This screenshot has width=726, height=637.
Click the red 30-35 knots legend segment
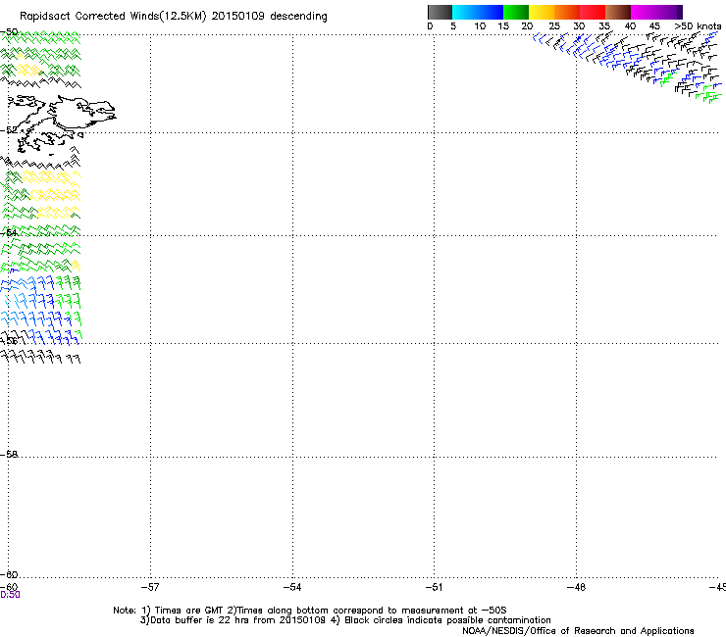[593, 12]
